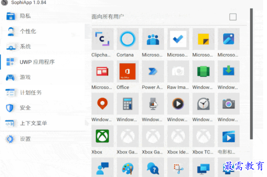Click the vertical scrollbar of the app list

point(251,74)
